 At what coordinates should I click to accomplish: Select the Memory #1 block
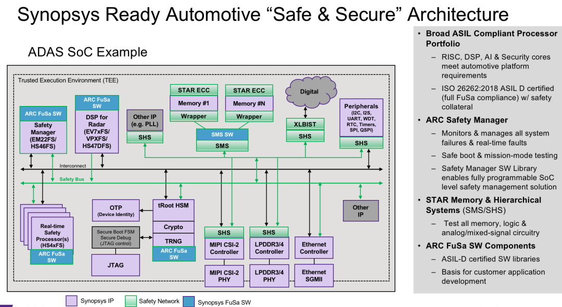tap(194, 103)
